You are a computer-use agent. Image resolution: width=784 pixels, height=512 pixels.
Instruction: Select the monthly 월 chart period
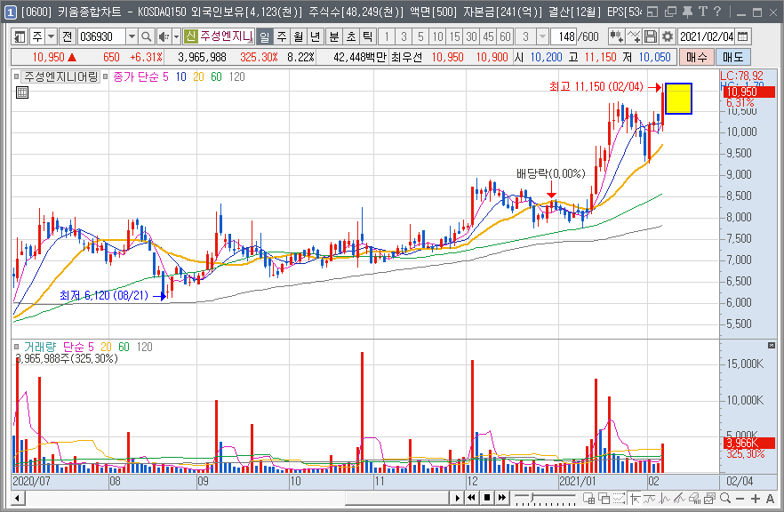tap(299, 36)
